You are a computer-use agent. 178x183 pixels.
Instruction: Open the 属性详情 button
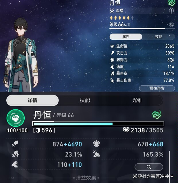157,88
